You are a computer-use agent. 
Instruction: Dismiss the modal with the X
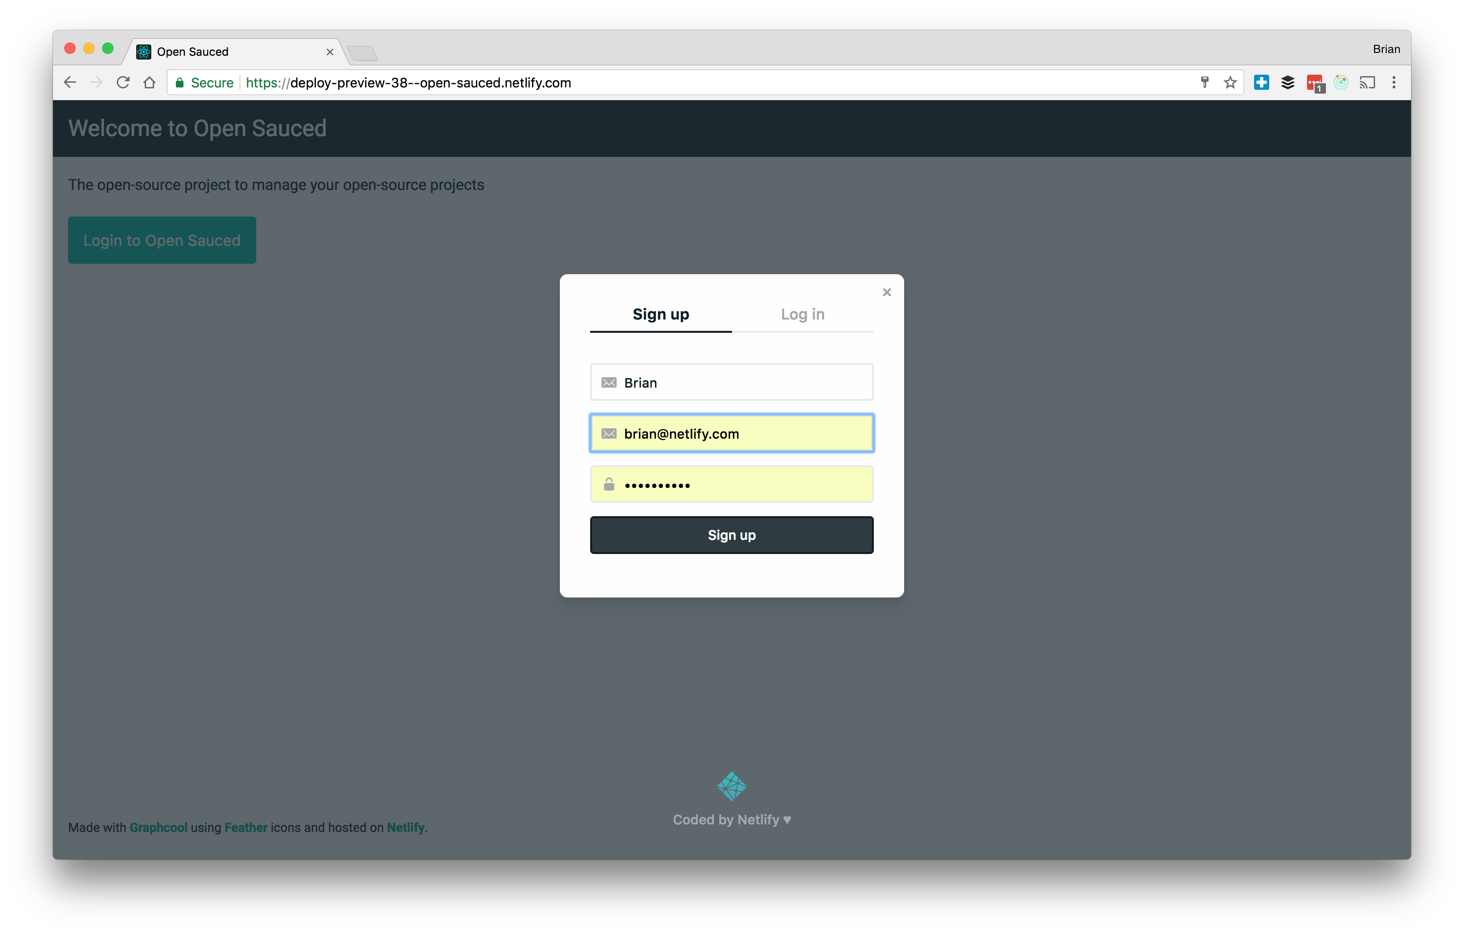[x=887, y=292]
